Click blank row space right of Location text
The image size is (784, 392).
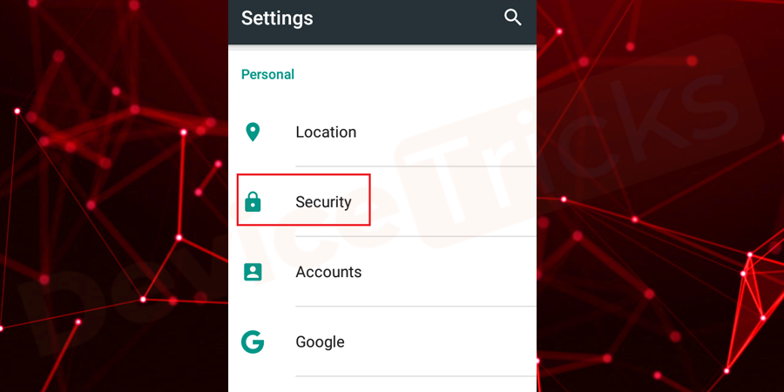pyautogui.click(x=453, y=132)
